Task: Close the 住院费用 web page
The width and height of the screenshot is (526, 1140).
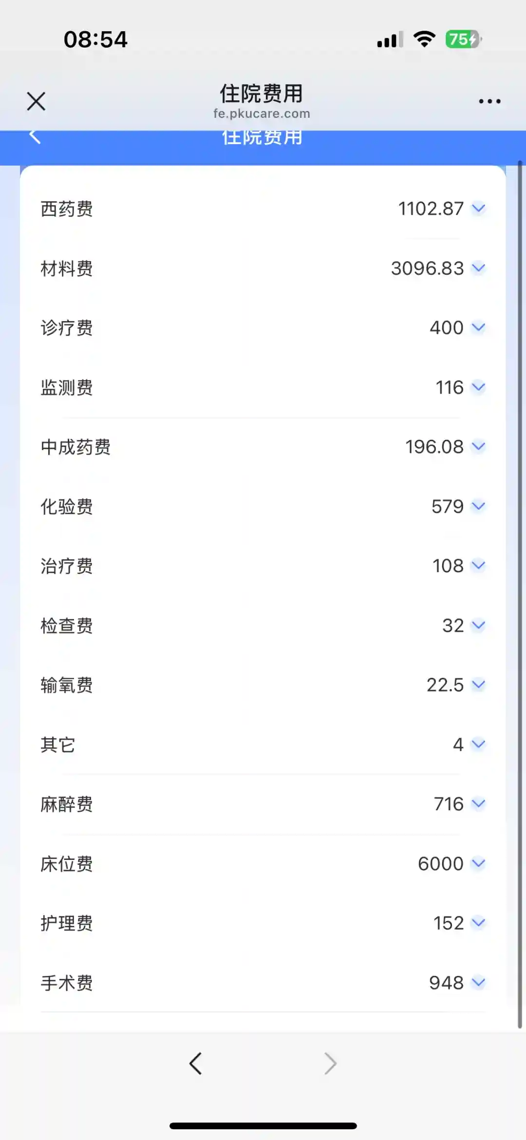Action: pyautogui.click(x=36, y=101)
